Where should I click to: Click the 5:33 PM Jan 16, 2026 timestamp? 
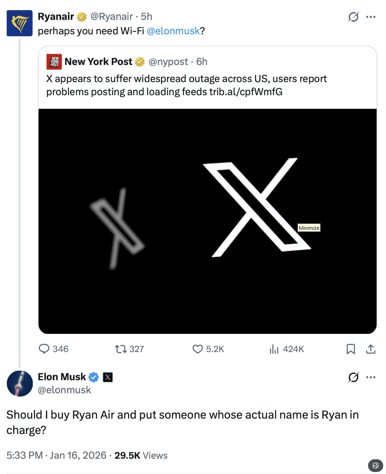pos(56,455)
